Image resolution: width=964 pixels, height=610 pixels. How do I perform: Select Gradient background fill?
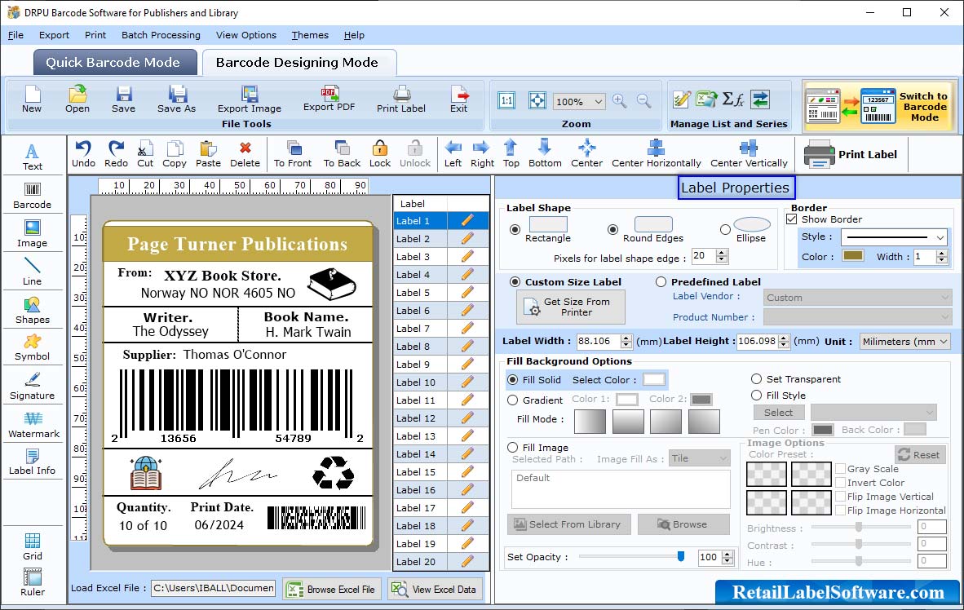click(513, 400)
